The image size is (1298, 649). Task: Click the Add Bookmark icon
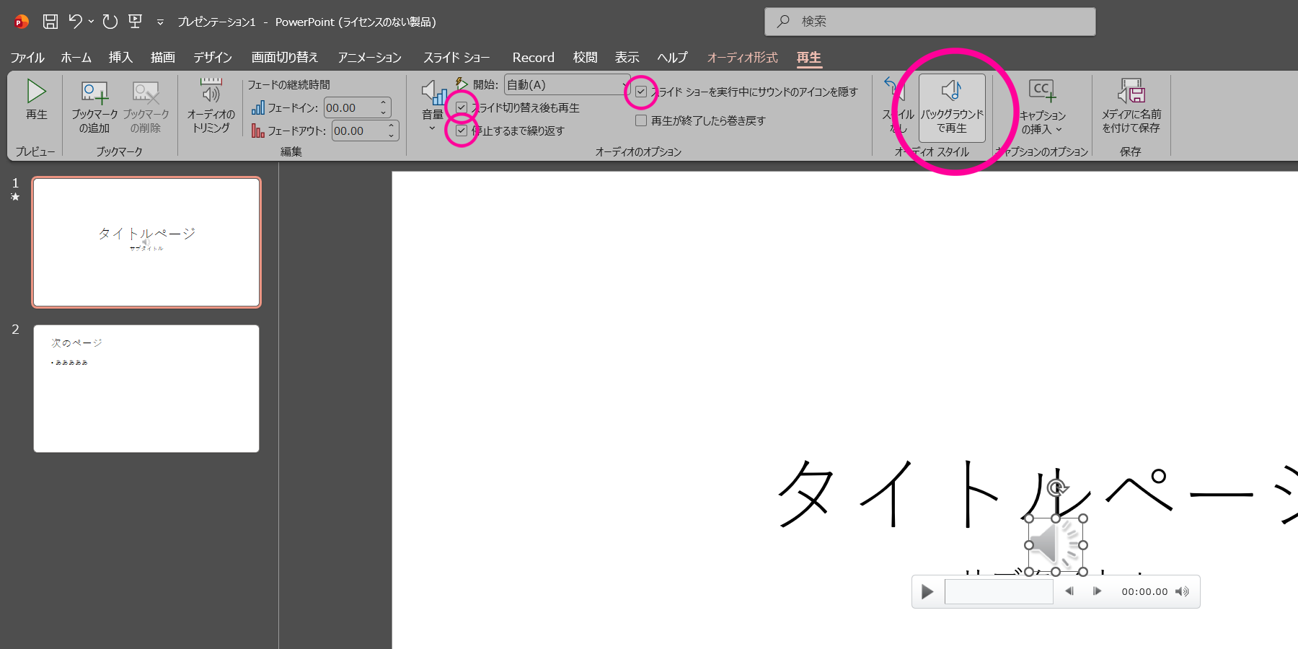click(x=94, y=92)
